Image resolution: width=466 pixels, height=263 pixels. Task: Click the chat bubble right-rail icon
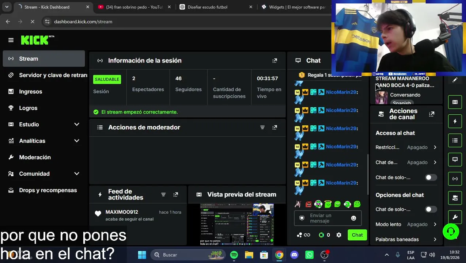pos(455,160)
